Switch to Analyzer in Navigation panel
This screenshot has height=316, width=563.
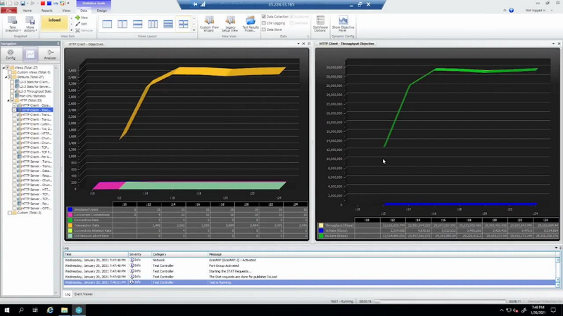click(50, 55)
